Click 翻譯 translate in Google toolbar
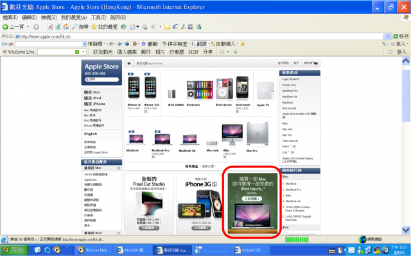This screenshot has width=411, height=256. click(x=200, y=44)
